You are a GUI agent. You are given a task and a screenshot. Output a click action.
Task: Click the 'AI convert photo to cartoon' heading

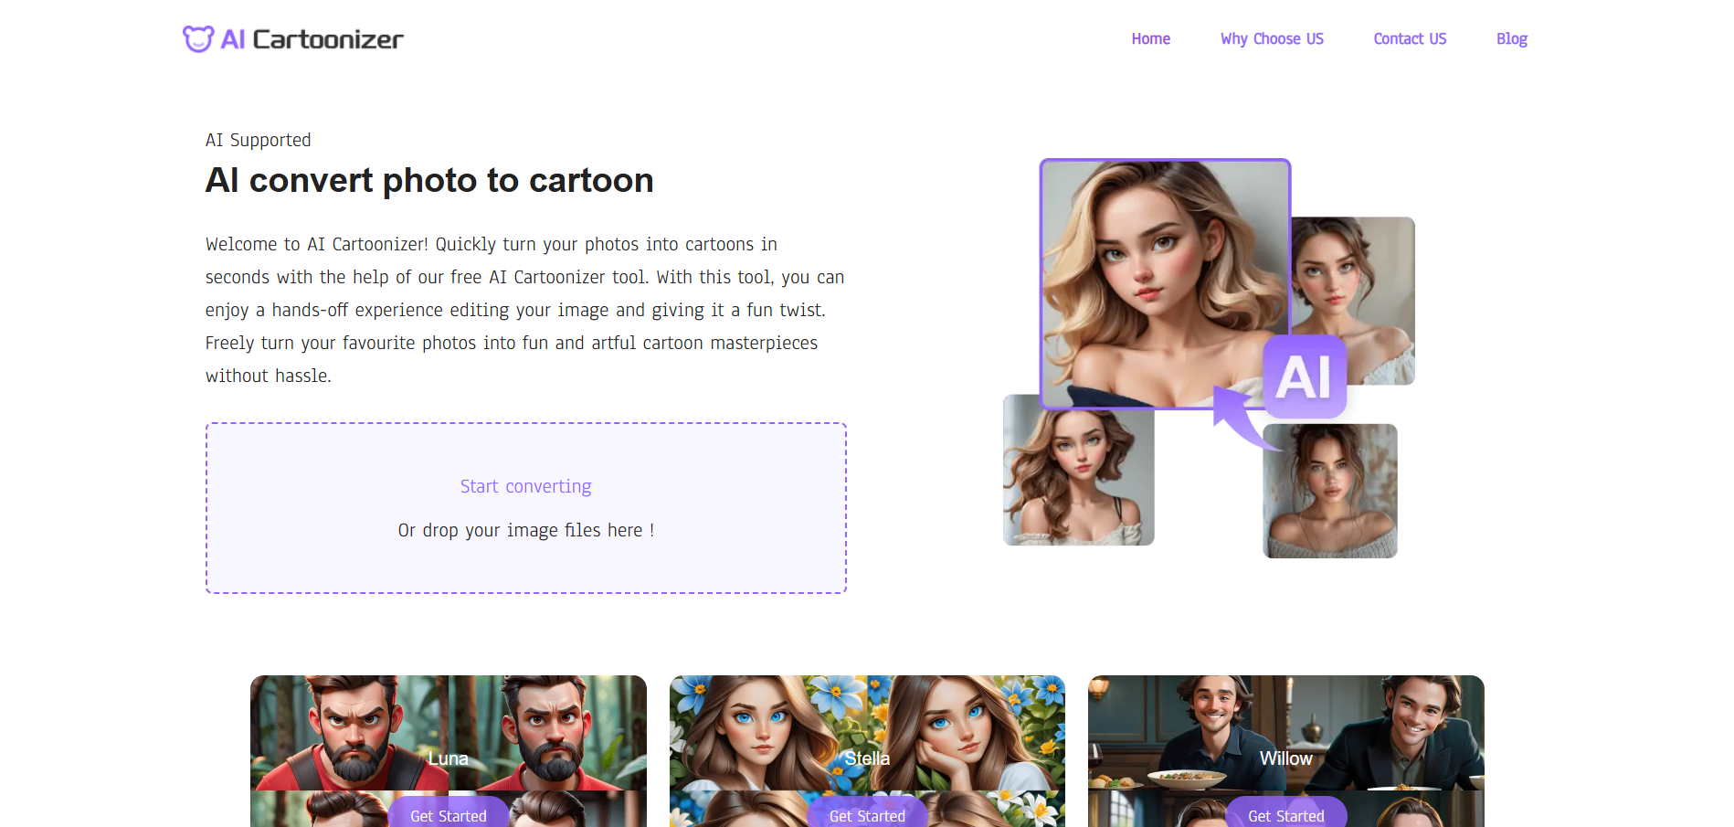point(429,180)
